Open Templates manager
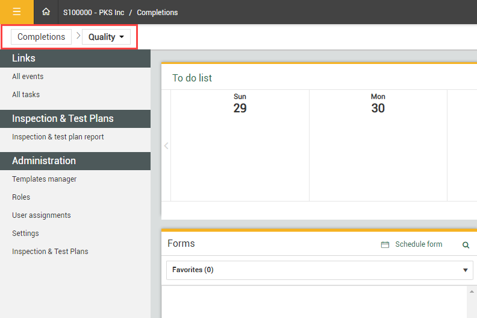477x318 pixels. coord(44,179)
